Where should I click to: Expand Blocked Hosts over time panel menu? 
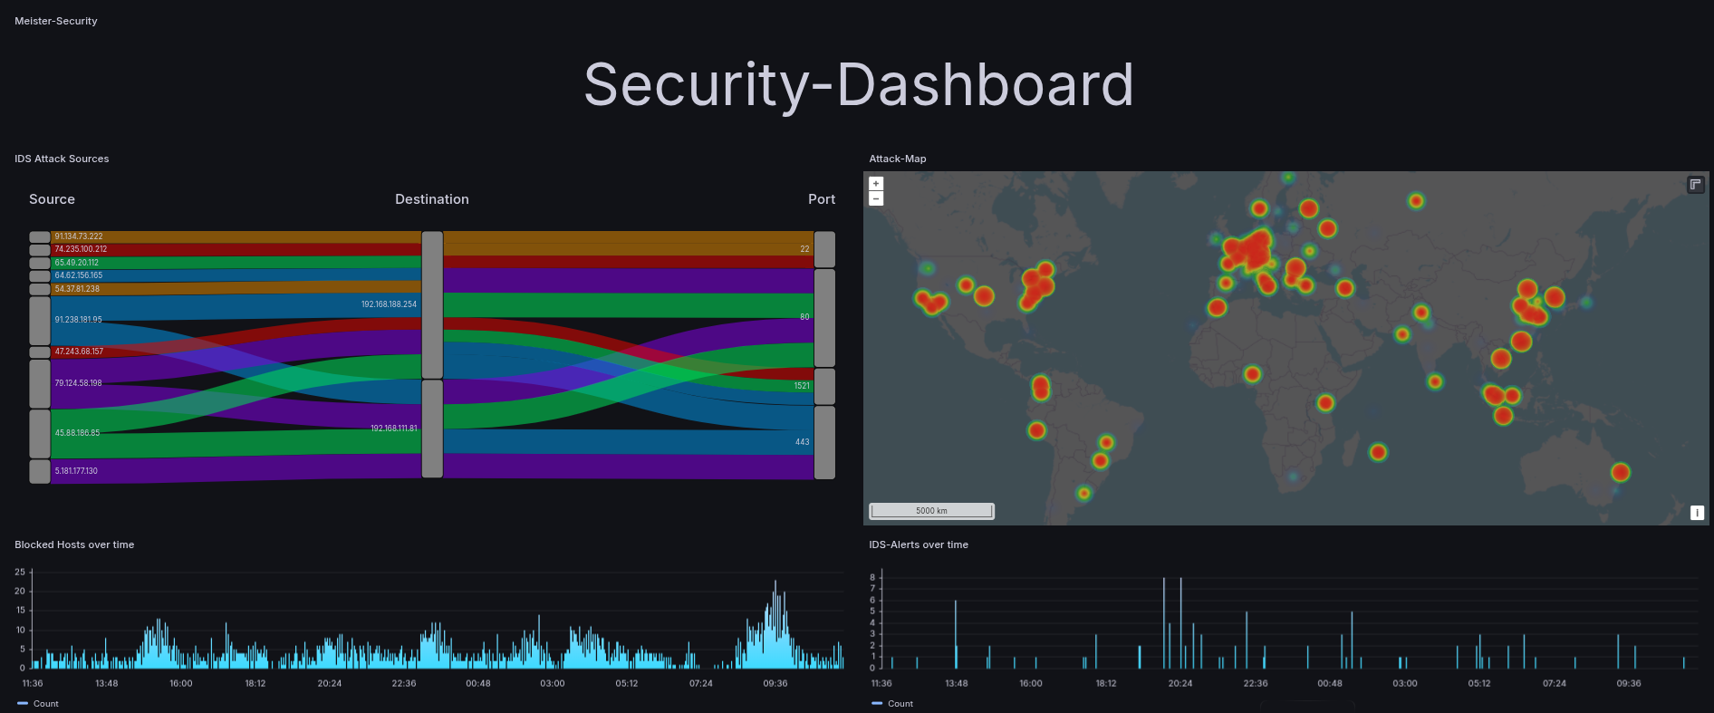click(x=74, y=544)
